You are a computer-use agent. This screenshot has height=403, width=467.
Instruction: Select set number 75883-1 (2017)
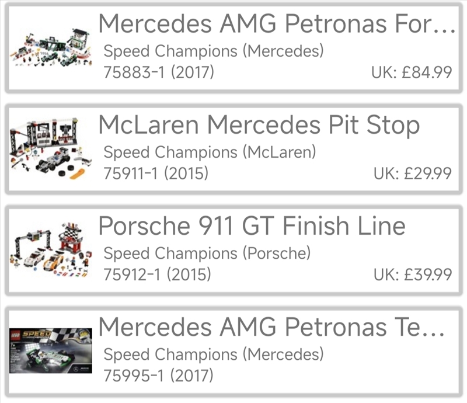point(158,73)
